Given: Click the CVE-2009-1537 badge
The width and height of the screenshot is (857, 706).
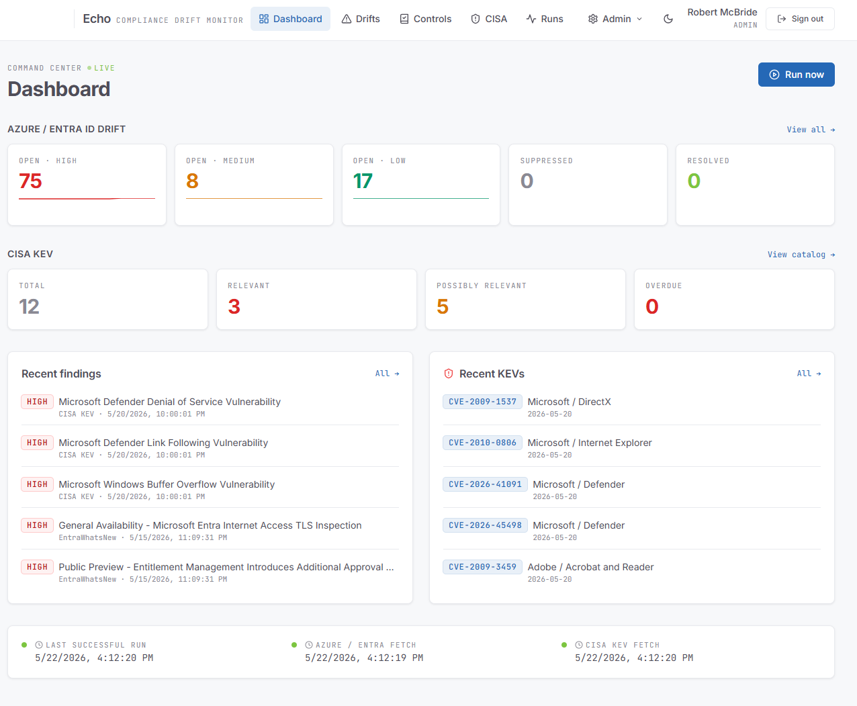Looking at the screenshot, I should tap(482, 402).
